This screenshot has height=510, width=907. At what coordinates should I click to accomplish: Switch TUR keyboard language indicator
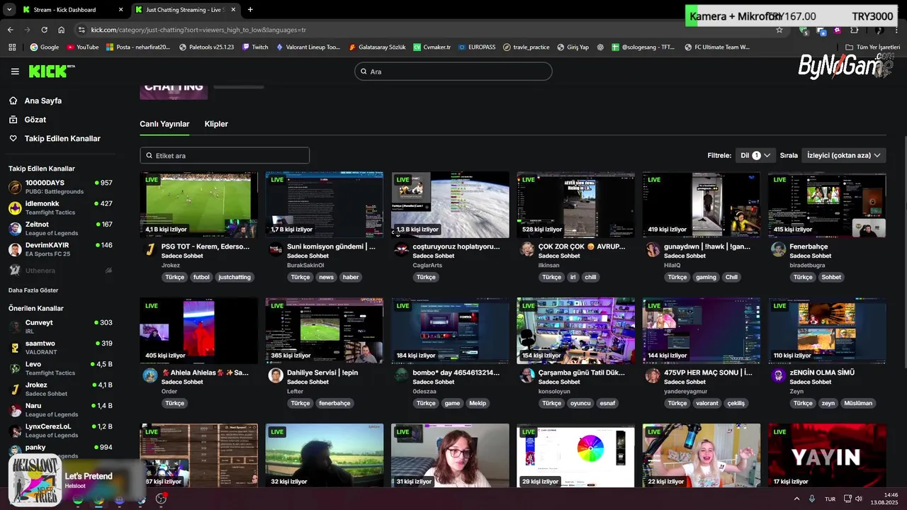[x=830, y=499]
